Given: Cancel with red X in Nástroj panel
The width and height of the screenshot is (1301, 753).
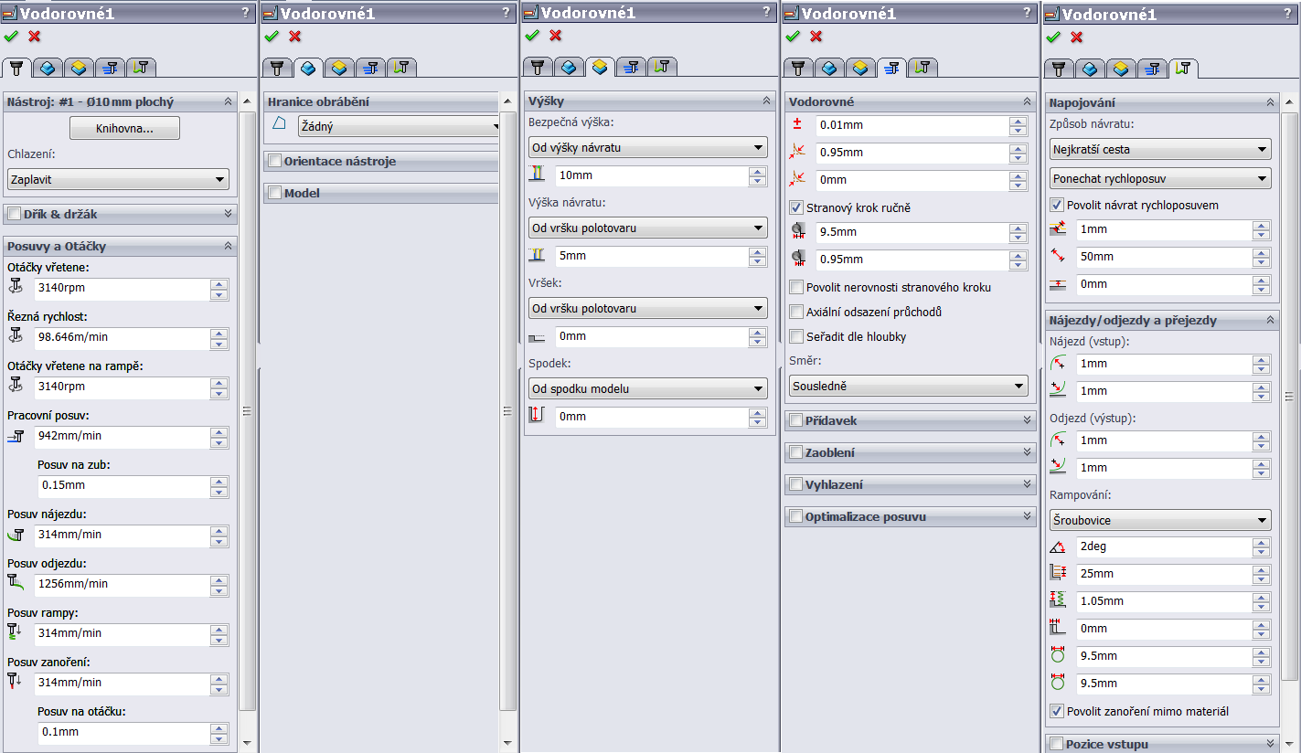Looking at the screenshot, I should pyautogui.click(x=35, y=37).
